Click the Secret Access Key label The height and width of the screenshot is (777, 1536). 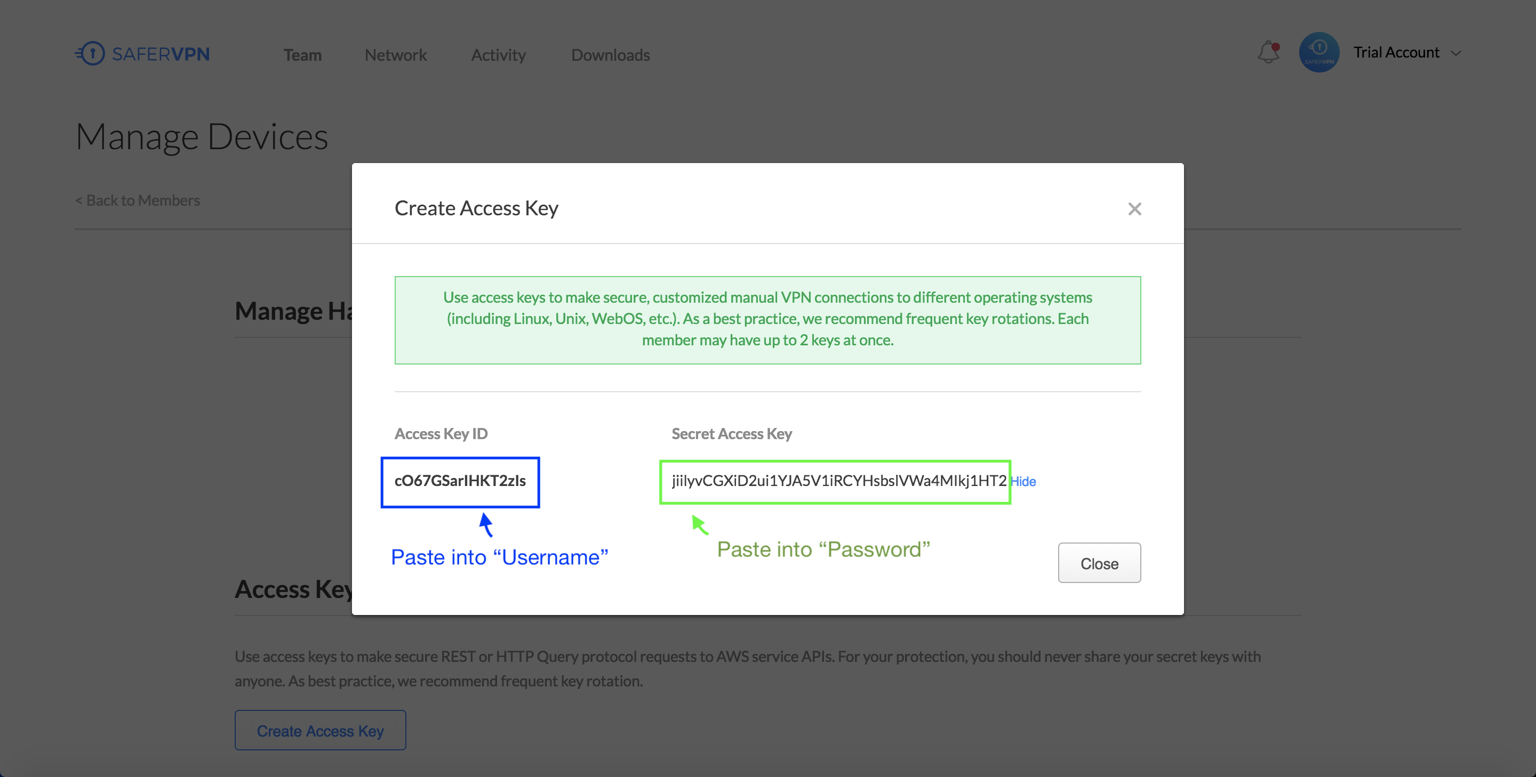[x=732, y=434]
